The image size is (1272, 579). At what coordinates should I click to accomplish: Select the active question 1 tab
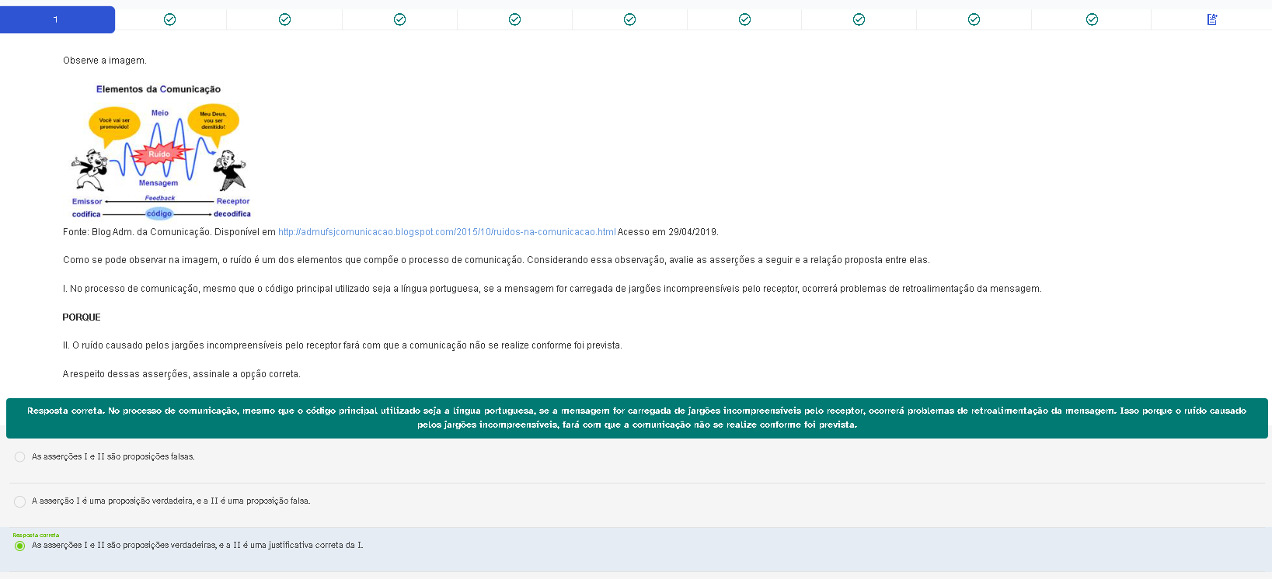click(57, 19)
